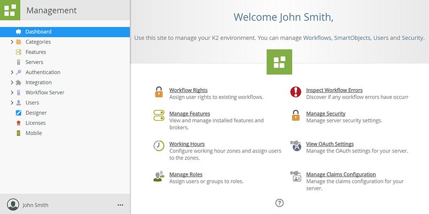Image resolution: width=429 pixels, height=214 pixels.
Task: Click the Manage Claims Configuration icon
Action: click(295, 176)
